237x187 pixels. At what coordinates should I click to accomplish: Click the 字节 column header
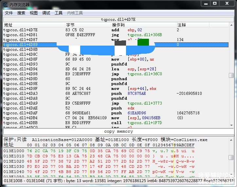[x=88, y=25]
